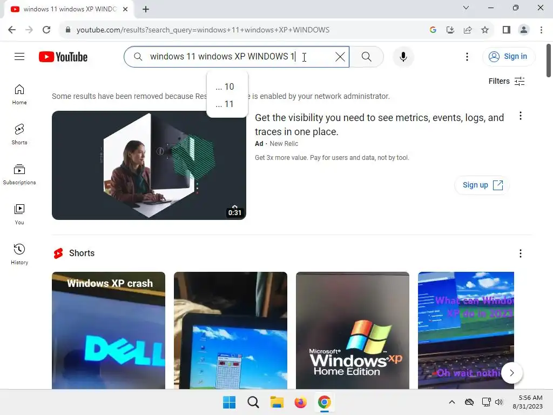
Task: Toggle the Chrome side panel
Action: (x=507, y=30)
